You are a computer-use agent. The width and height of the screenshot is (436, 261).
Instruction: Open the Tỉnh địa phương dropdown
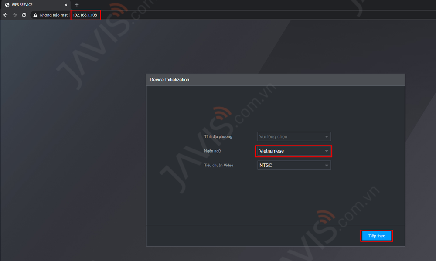tap(294, 136)
